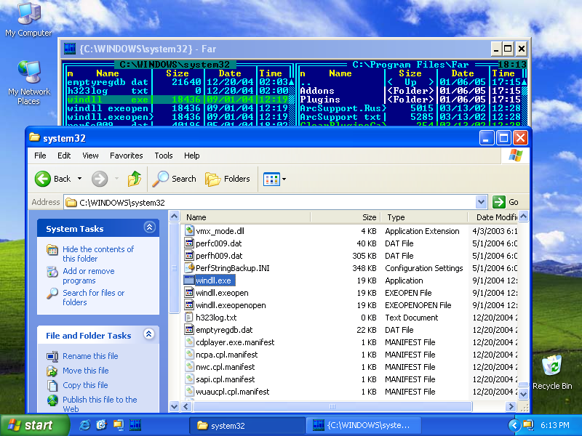
Task: Click Publish this file to the Web
Action: [100, 404]
